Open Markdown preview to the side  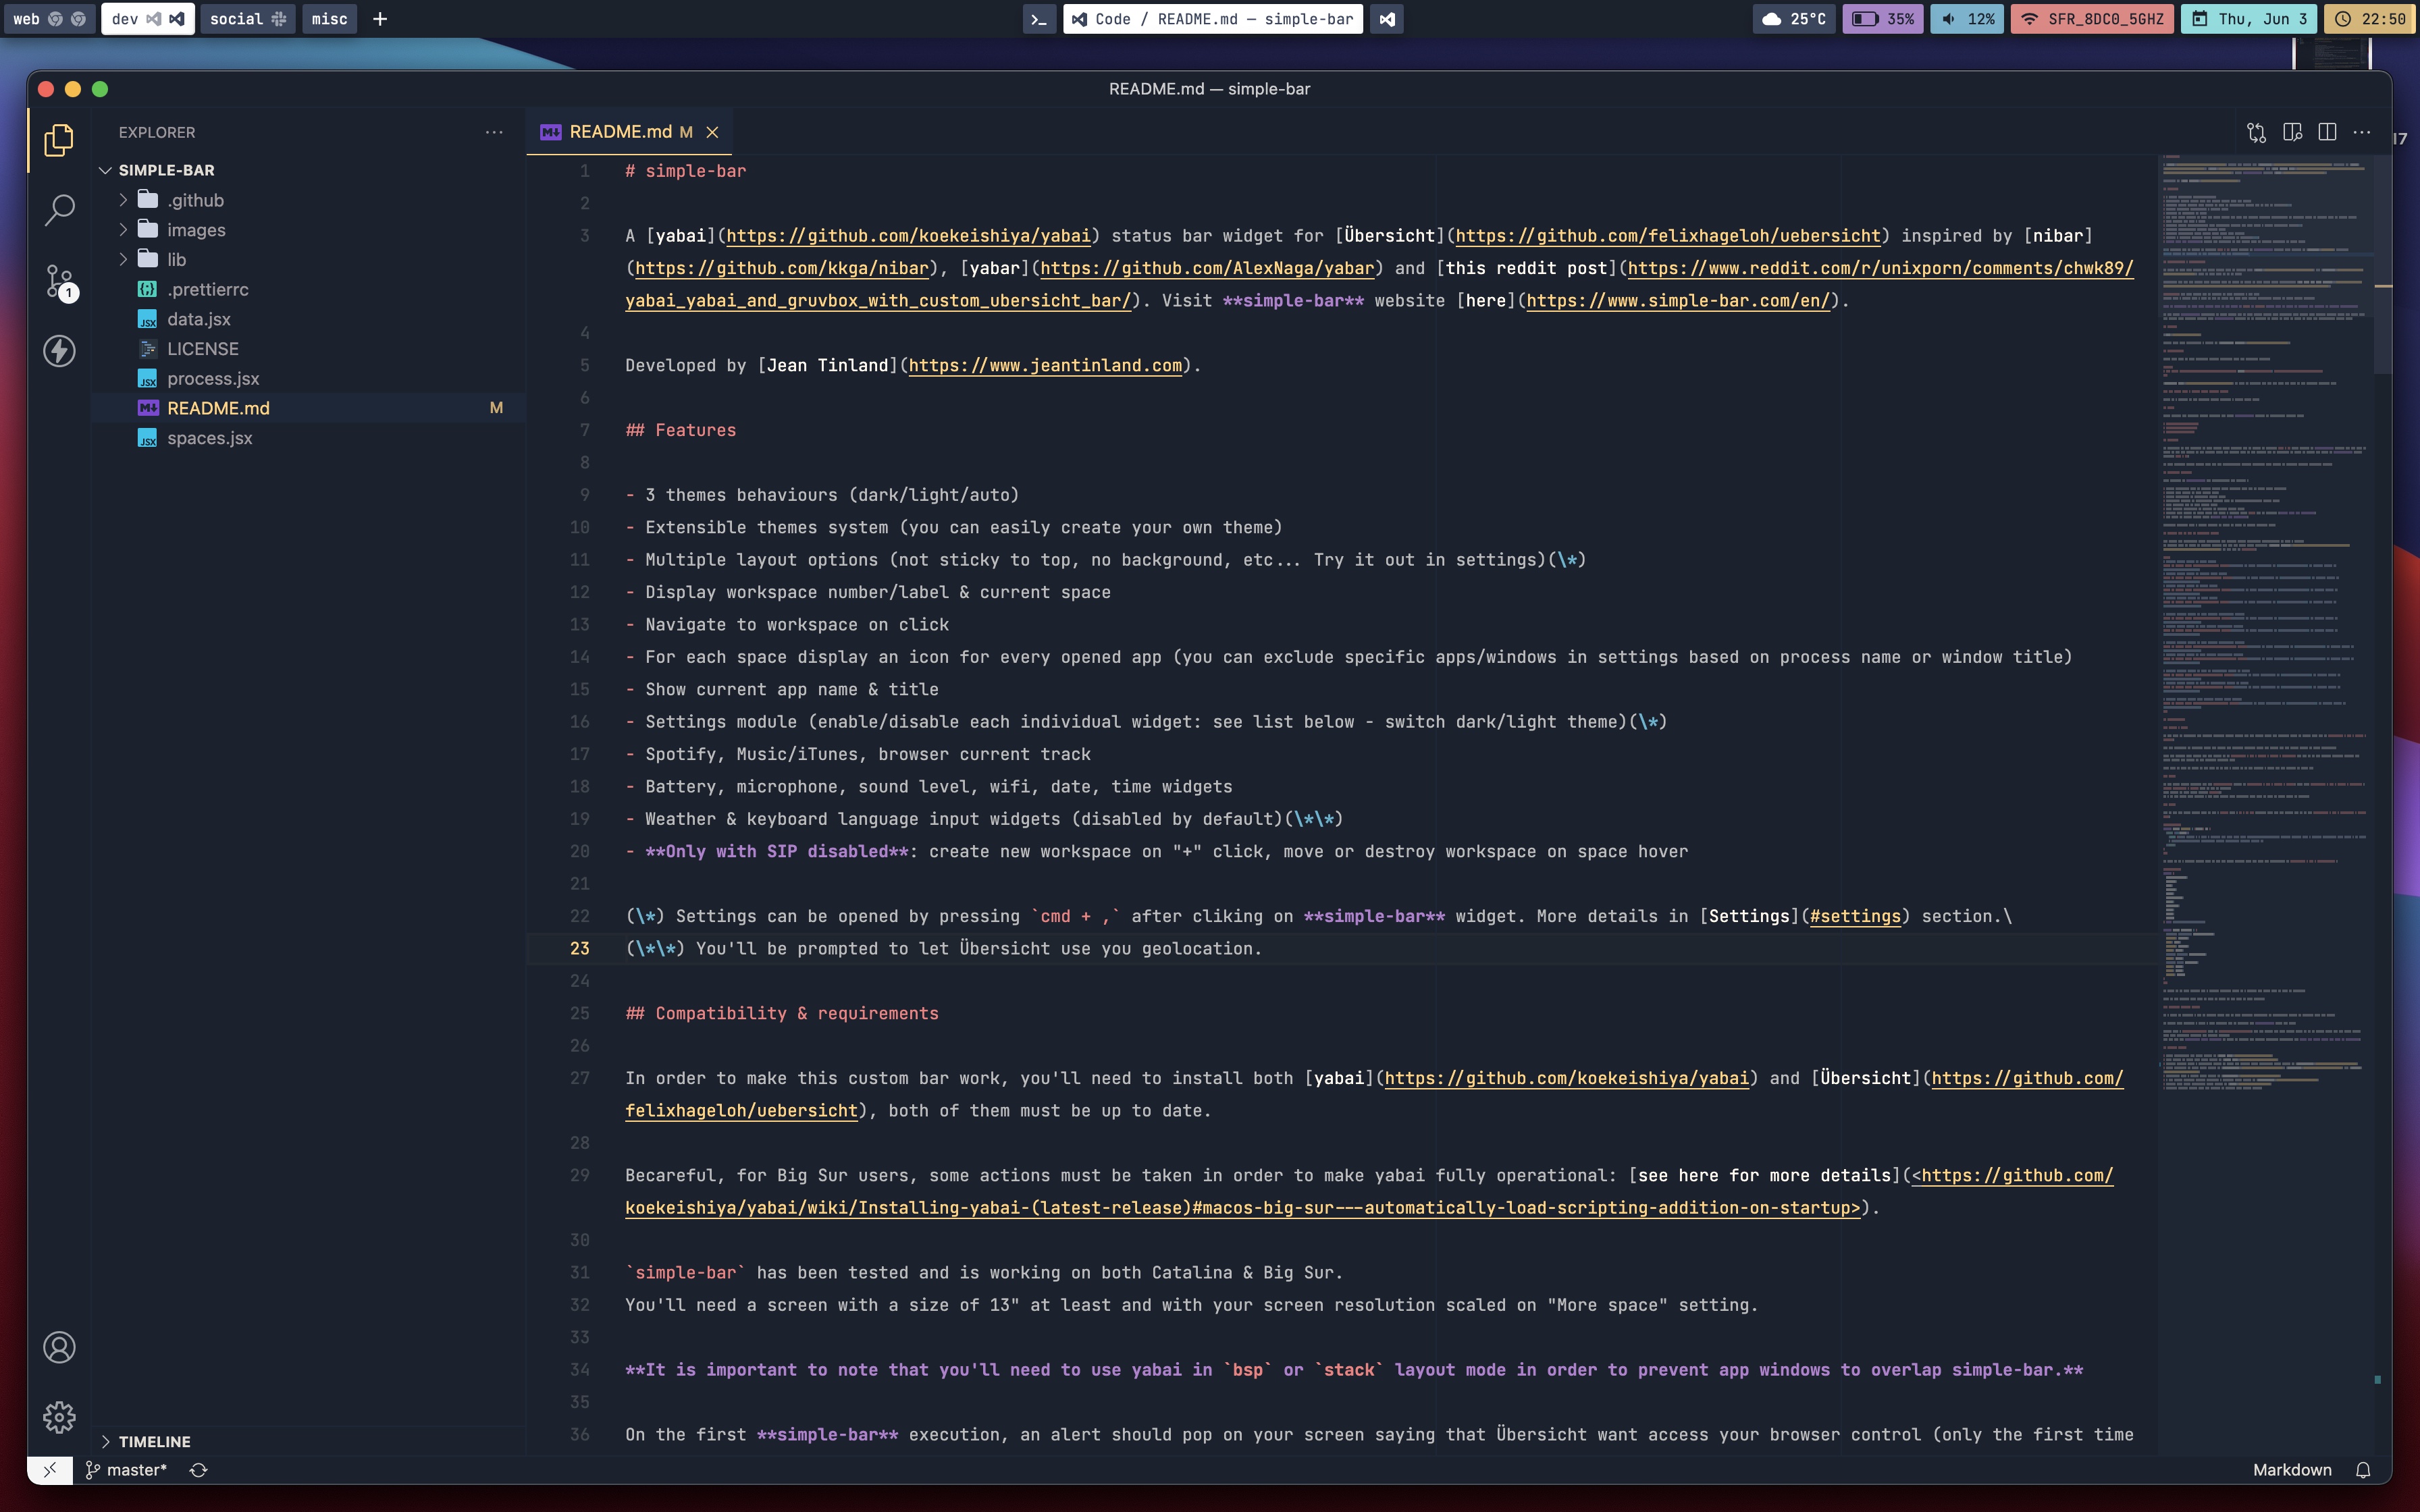click(2292, 132)
